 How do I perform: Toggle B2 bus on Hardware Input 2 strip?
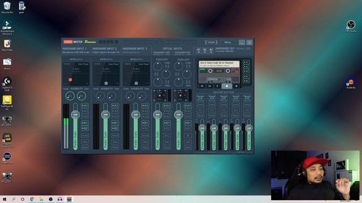coord(115,128)
